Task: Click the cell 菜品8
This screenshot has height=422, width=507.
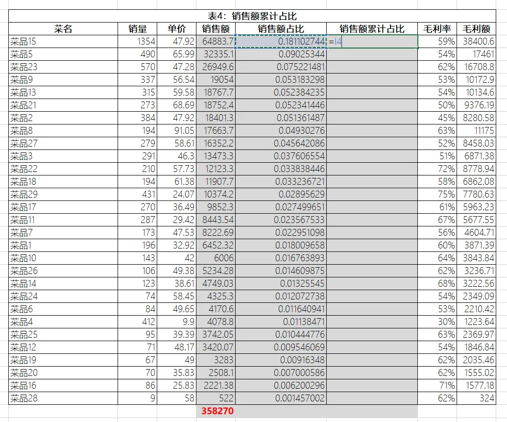Action: [x=63, y=130]
